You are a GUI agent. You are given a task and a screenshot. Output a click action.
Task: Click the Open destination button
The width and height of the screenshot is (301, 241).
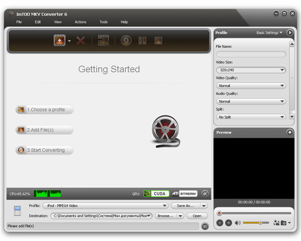click(197, 216)
